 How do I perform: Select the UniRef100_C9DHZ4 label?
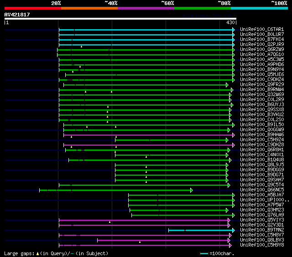(x=262, y=80)
